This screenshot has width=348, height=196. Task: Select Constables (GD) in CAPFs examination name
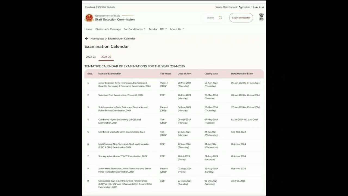[125, 184]
